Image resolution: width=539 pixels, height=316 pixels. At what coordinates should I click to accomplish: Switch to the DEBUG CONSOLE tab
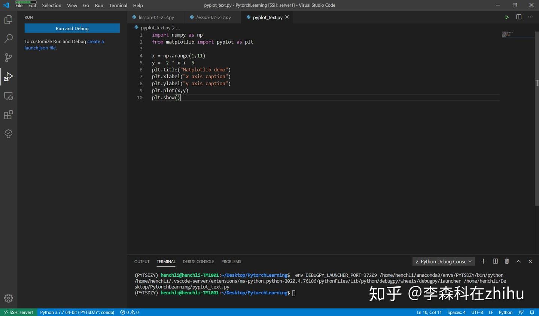point(198,261)
